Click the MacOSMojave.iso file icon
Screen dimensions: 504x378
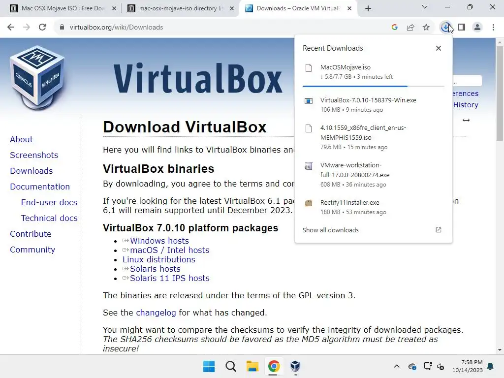coord(309,68)
